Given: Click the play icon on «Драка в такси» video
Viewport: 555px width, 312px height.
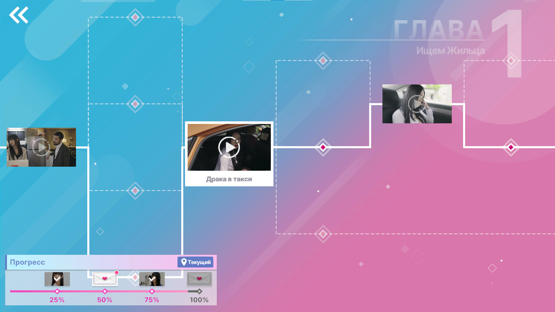Looking at the screenshot, I should pos(229,147).
